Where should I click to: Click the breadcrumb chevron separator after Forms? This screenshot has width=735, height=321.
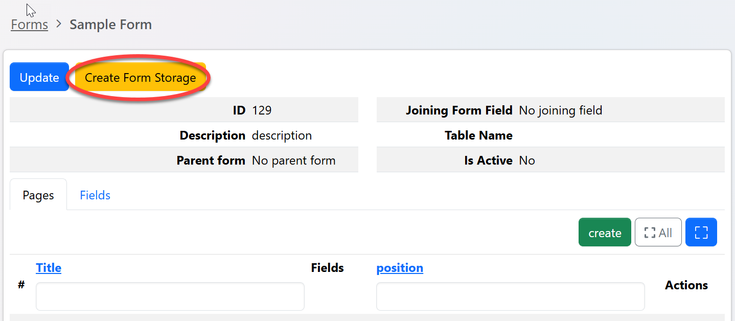click(x=59, y=24)
